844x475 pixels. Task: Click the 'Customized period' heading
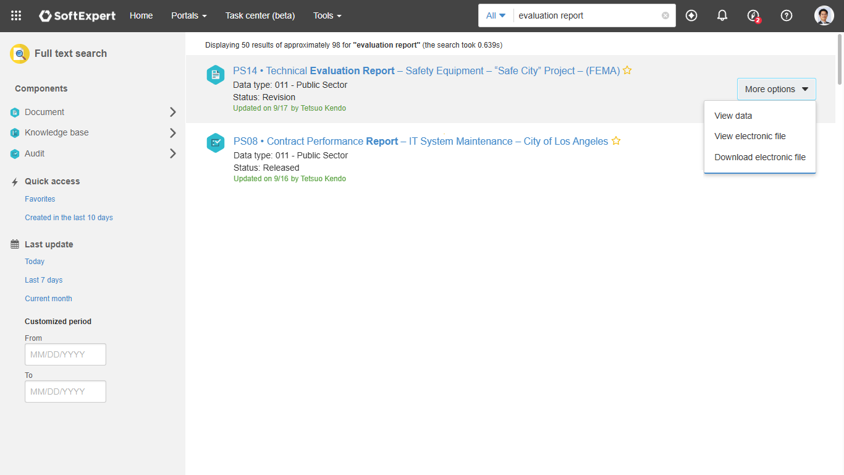click(x=58, y=322)
